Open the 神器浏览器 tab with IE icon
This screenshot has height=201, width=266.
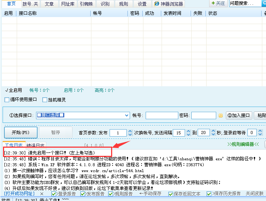(x=169, y=4)
